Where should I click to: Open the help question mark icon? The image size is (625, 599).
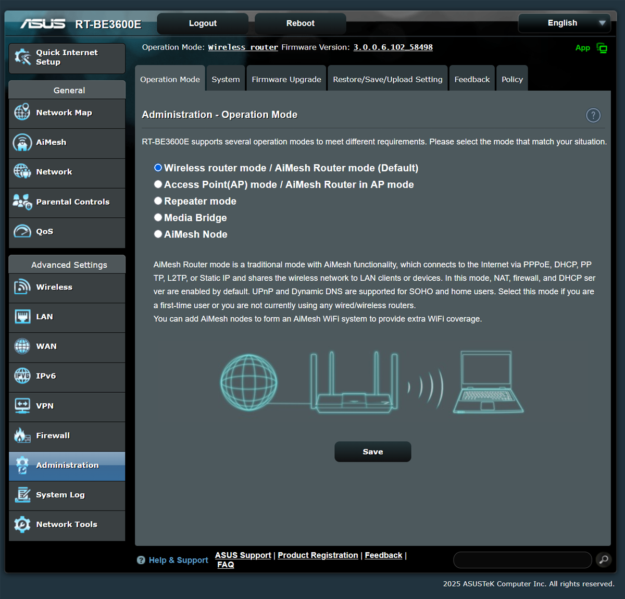pyautogui.click(x=593, y=115)
